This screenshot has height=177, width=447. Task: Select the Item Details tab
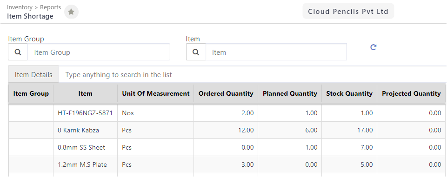coord(33,74)
